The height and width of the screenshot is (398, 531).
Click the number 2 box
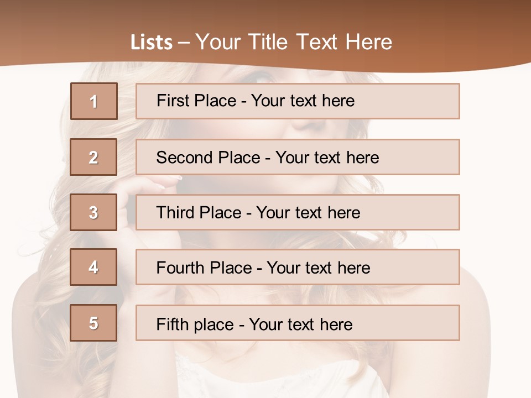pyautogui.click(x=93, y=157)
